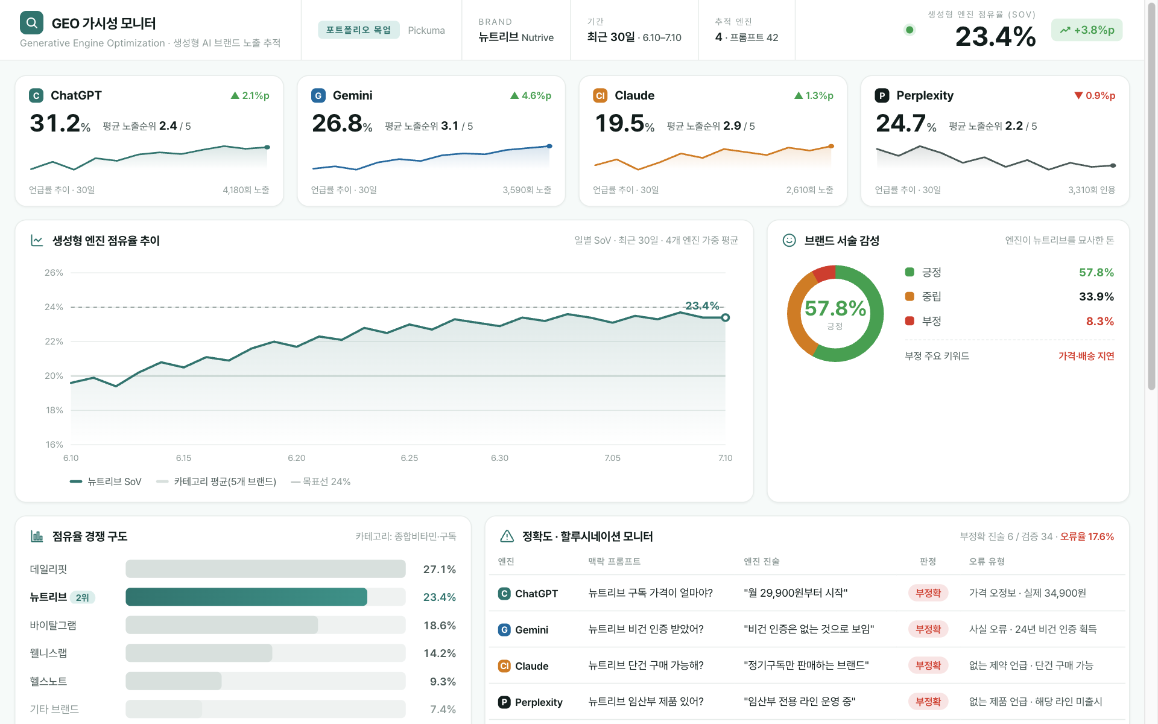This screenshot has height=724, width=1158.
Task: Click the 23.4% header SoV value
Action: 996,37
